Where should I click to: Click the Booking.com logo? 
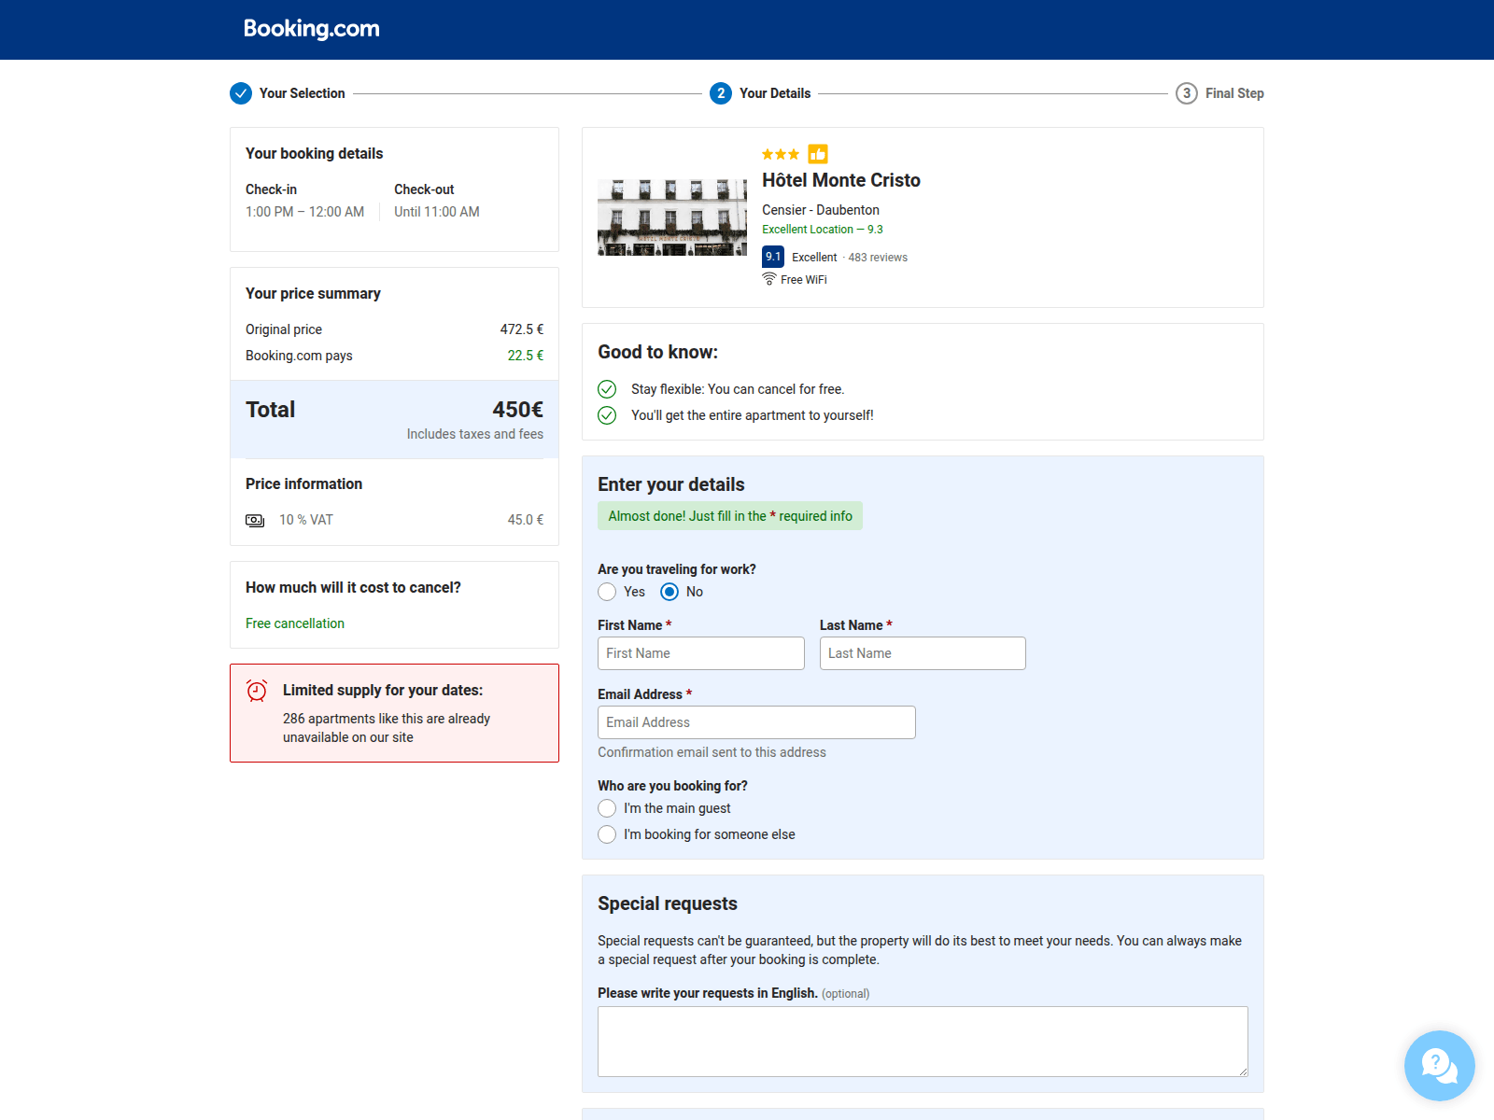311,29
